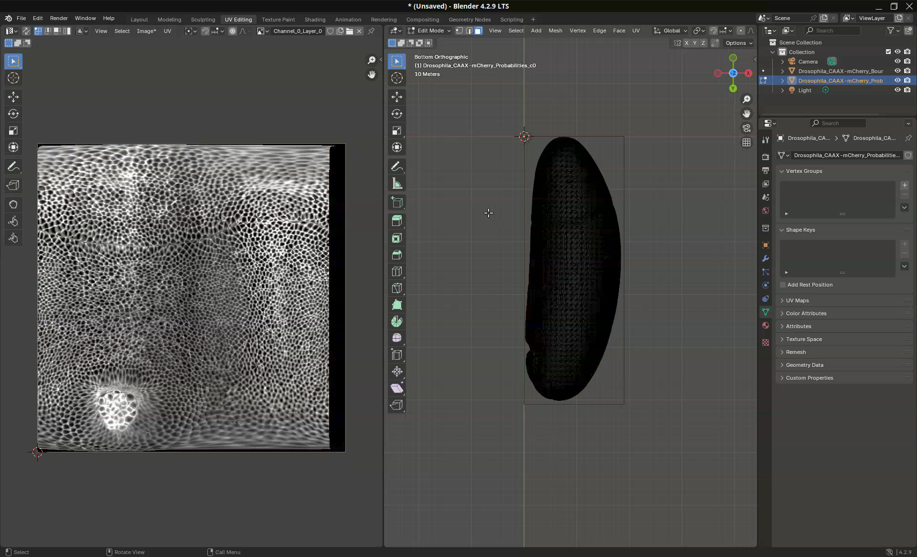This screenshot has height=557, width=917.
Task: Enable Add Rest Position checkbox
Action: (x=783, y=285)
